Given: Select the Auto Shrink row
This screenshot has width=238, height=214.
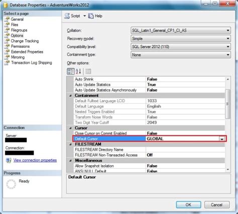Looking at the screenshot, I should click(149, 79).
